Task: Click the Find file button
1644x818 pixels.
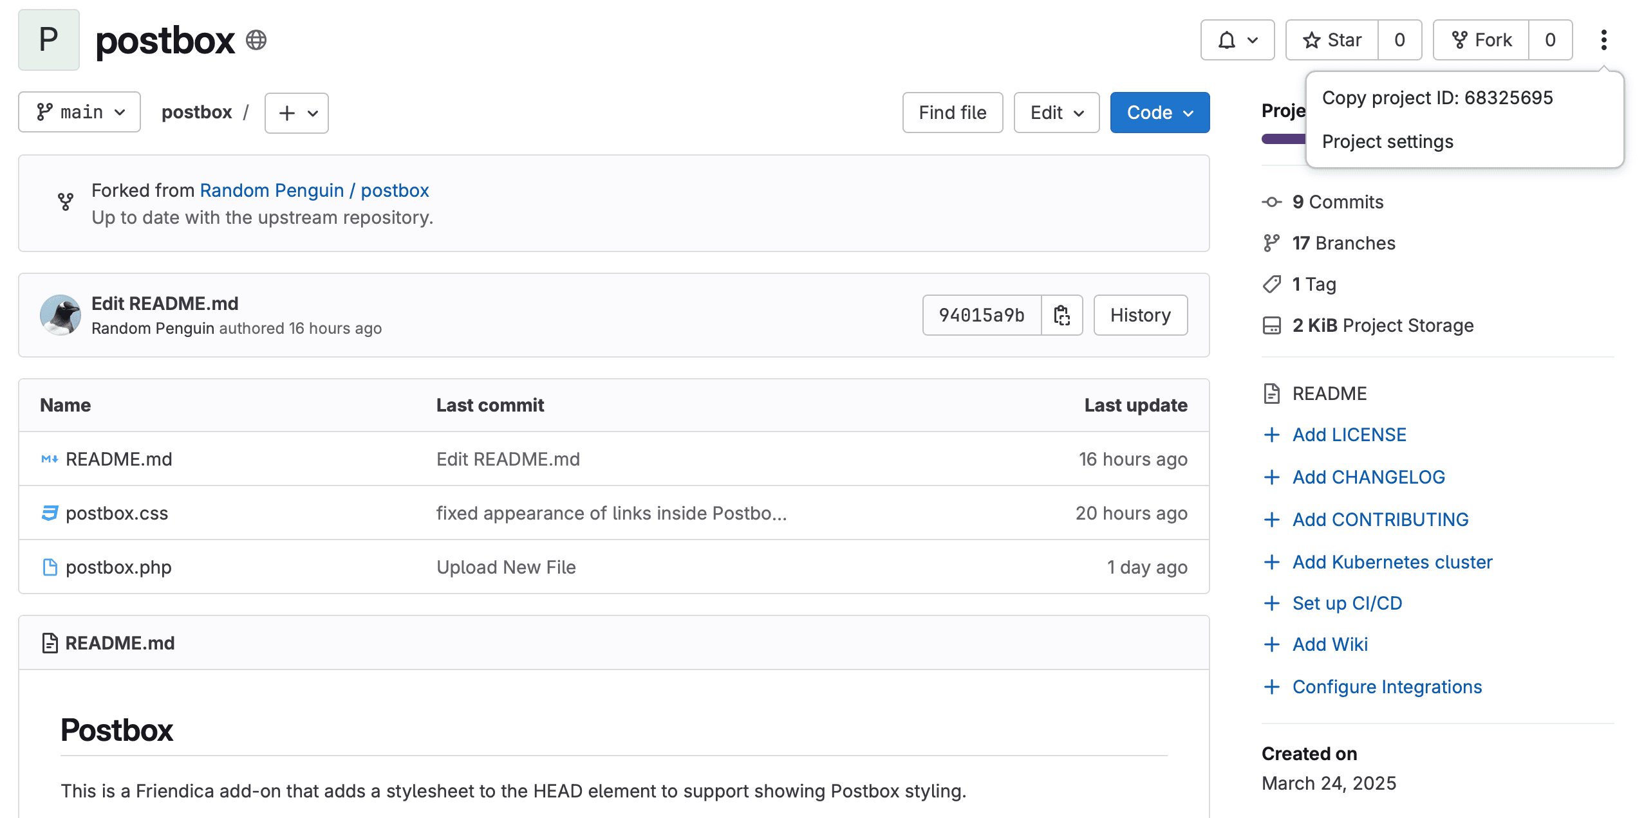Action: click(x=952, y=113)
